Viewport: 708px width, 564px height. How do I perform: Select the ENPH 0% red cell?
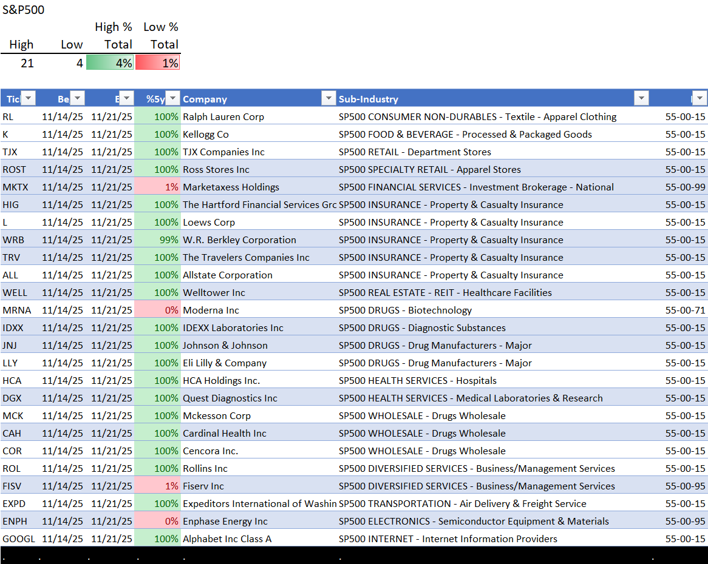[x=158, y=521]
